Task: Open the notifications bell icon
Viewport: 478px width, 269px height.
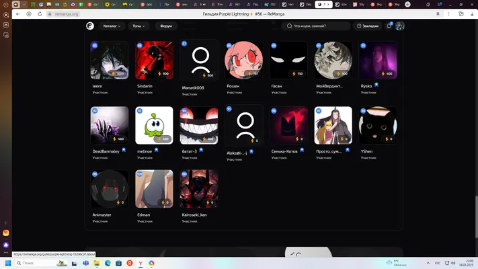Action: pyautogui.click(x=389, y=26)
